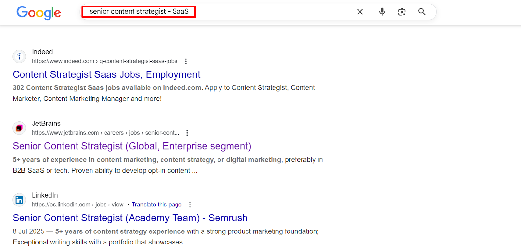Start voice search with microphone icon

pos(382,12)
